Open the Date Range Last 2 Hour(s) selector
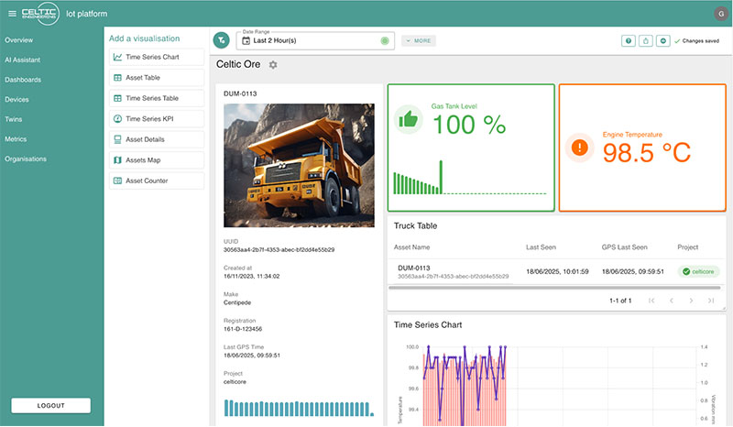 pyautogui.click(x=315, y=40)
